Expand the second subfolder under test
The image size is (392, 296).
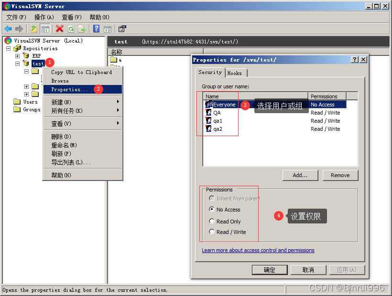click(26, 86)
